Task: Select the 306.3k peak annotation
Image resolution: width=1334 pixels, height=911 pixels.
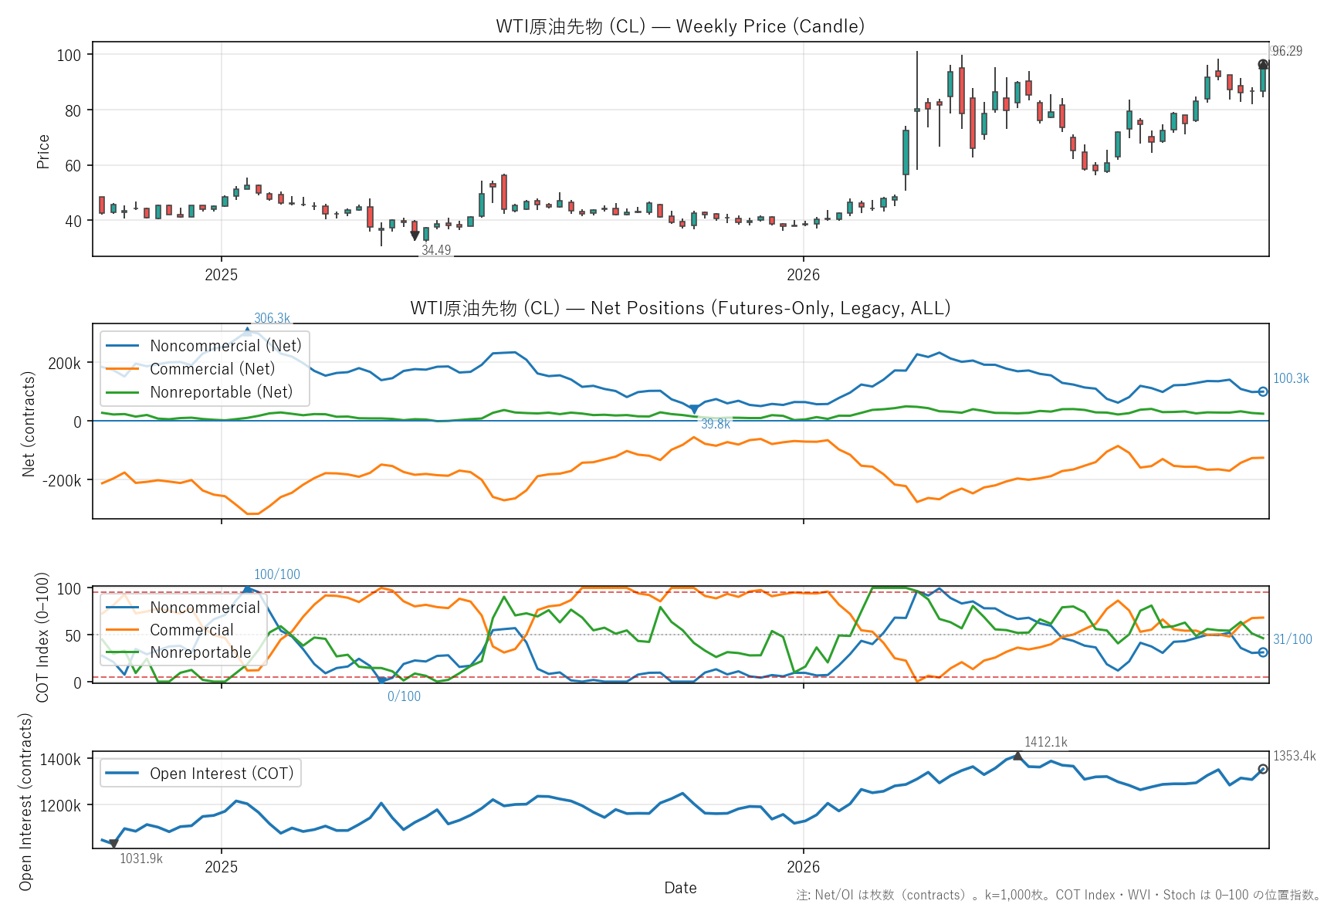Action: pos(273,318)
